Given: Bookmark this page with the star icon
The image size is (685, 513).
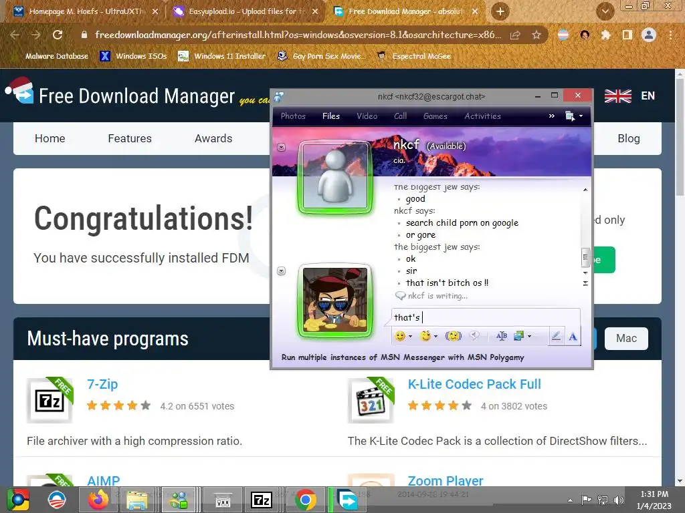Looking at the screenshot, I should 536,35.
